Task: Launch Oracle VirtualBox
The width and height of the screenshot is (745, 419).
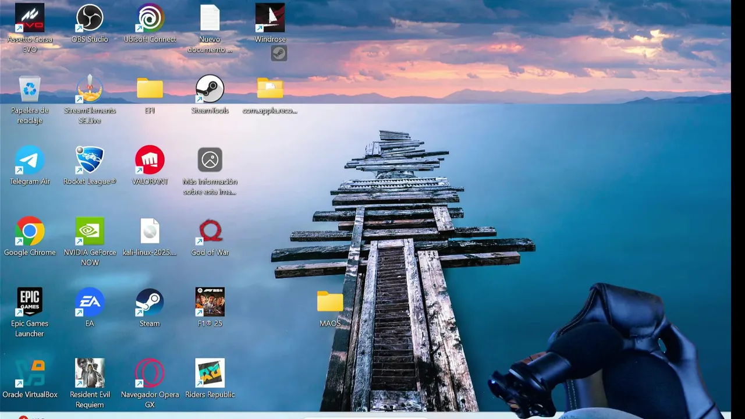Action: pos(30,373)
